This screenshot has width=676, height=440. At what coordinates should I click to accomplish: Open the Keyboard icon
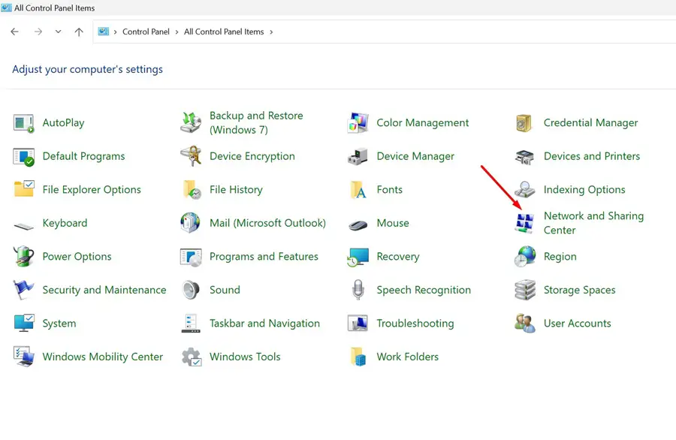(x=24, y=226)
